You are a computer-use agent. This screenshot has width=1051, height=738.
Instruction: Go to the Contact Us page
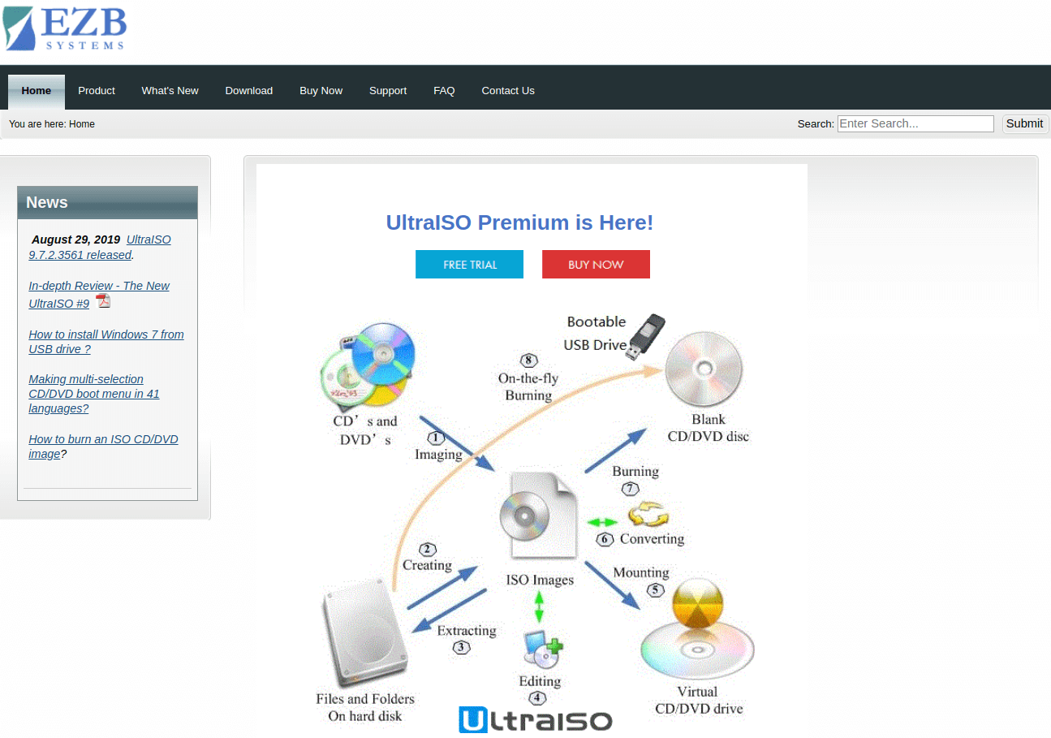[508, 91]
